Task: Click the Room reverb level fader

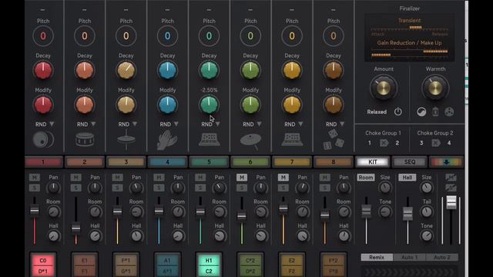Action: pos(366,211)
